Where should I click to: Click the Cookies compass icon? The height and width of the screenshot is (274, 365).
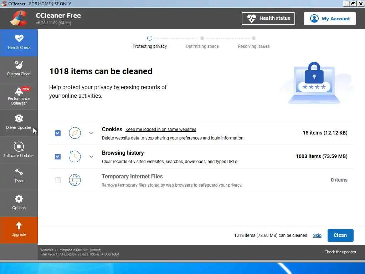click(75, 133)
